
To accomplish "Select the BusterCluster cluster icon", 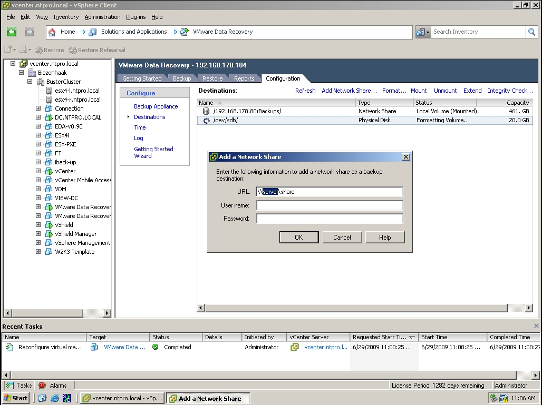I will 41,82.
